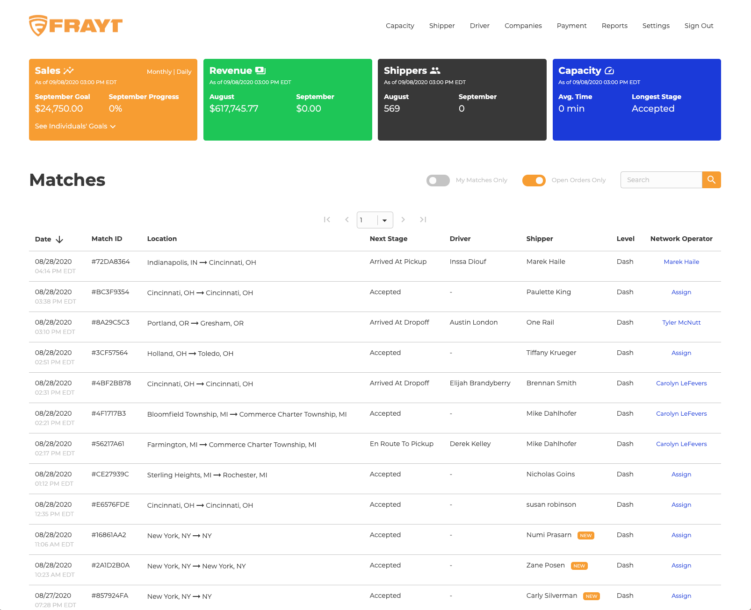Click Sign Out in the top navigation
This screenshot has width=751, height=610.
(x=699, y=26)
